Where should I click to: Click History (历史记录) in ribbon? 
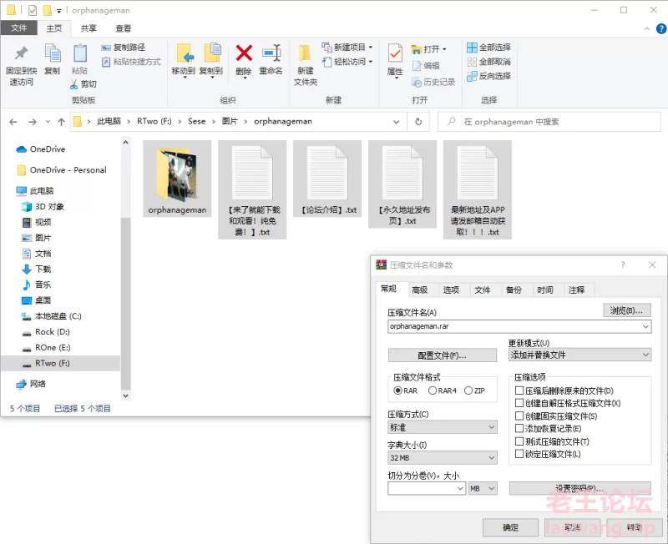[x=433, y=82]
